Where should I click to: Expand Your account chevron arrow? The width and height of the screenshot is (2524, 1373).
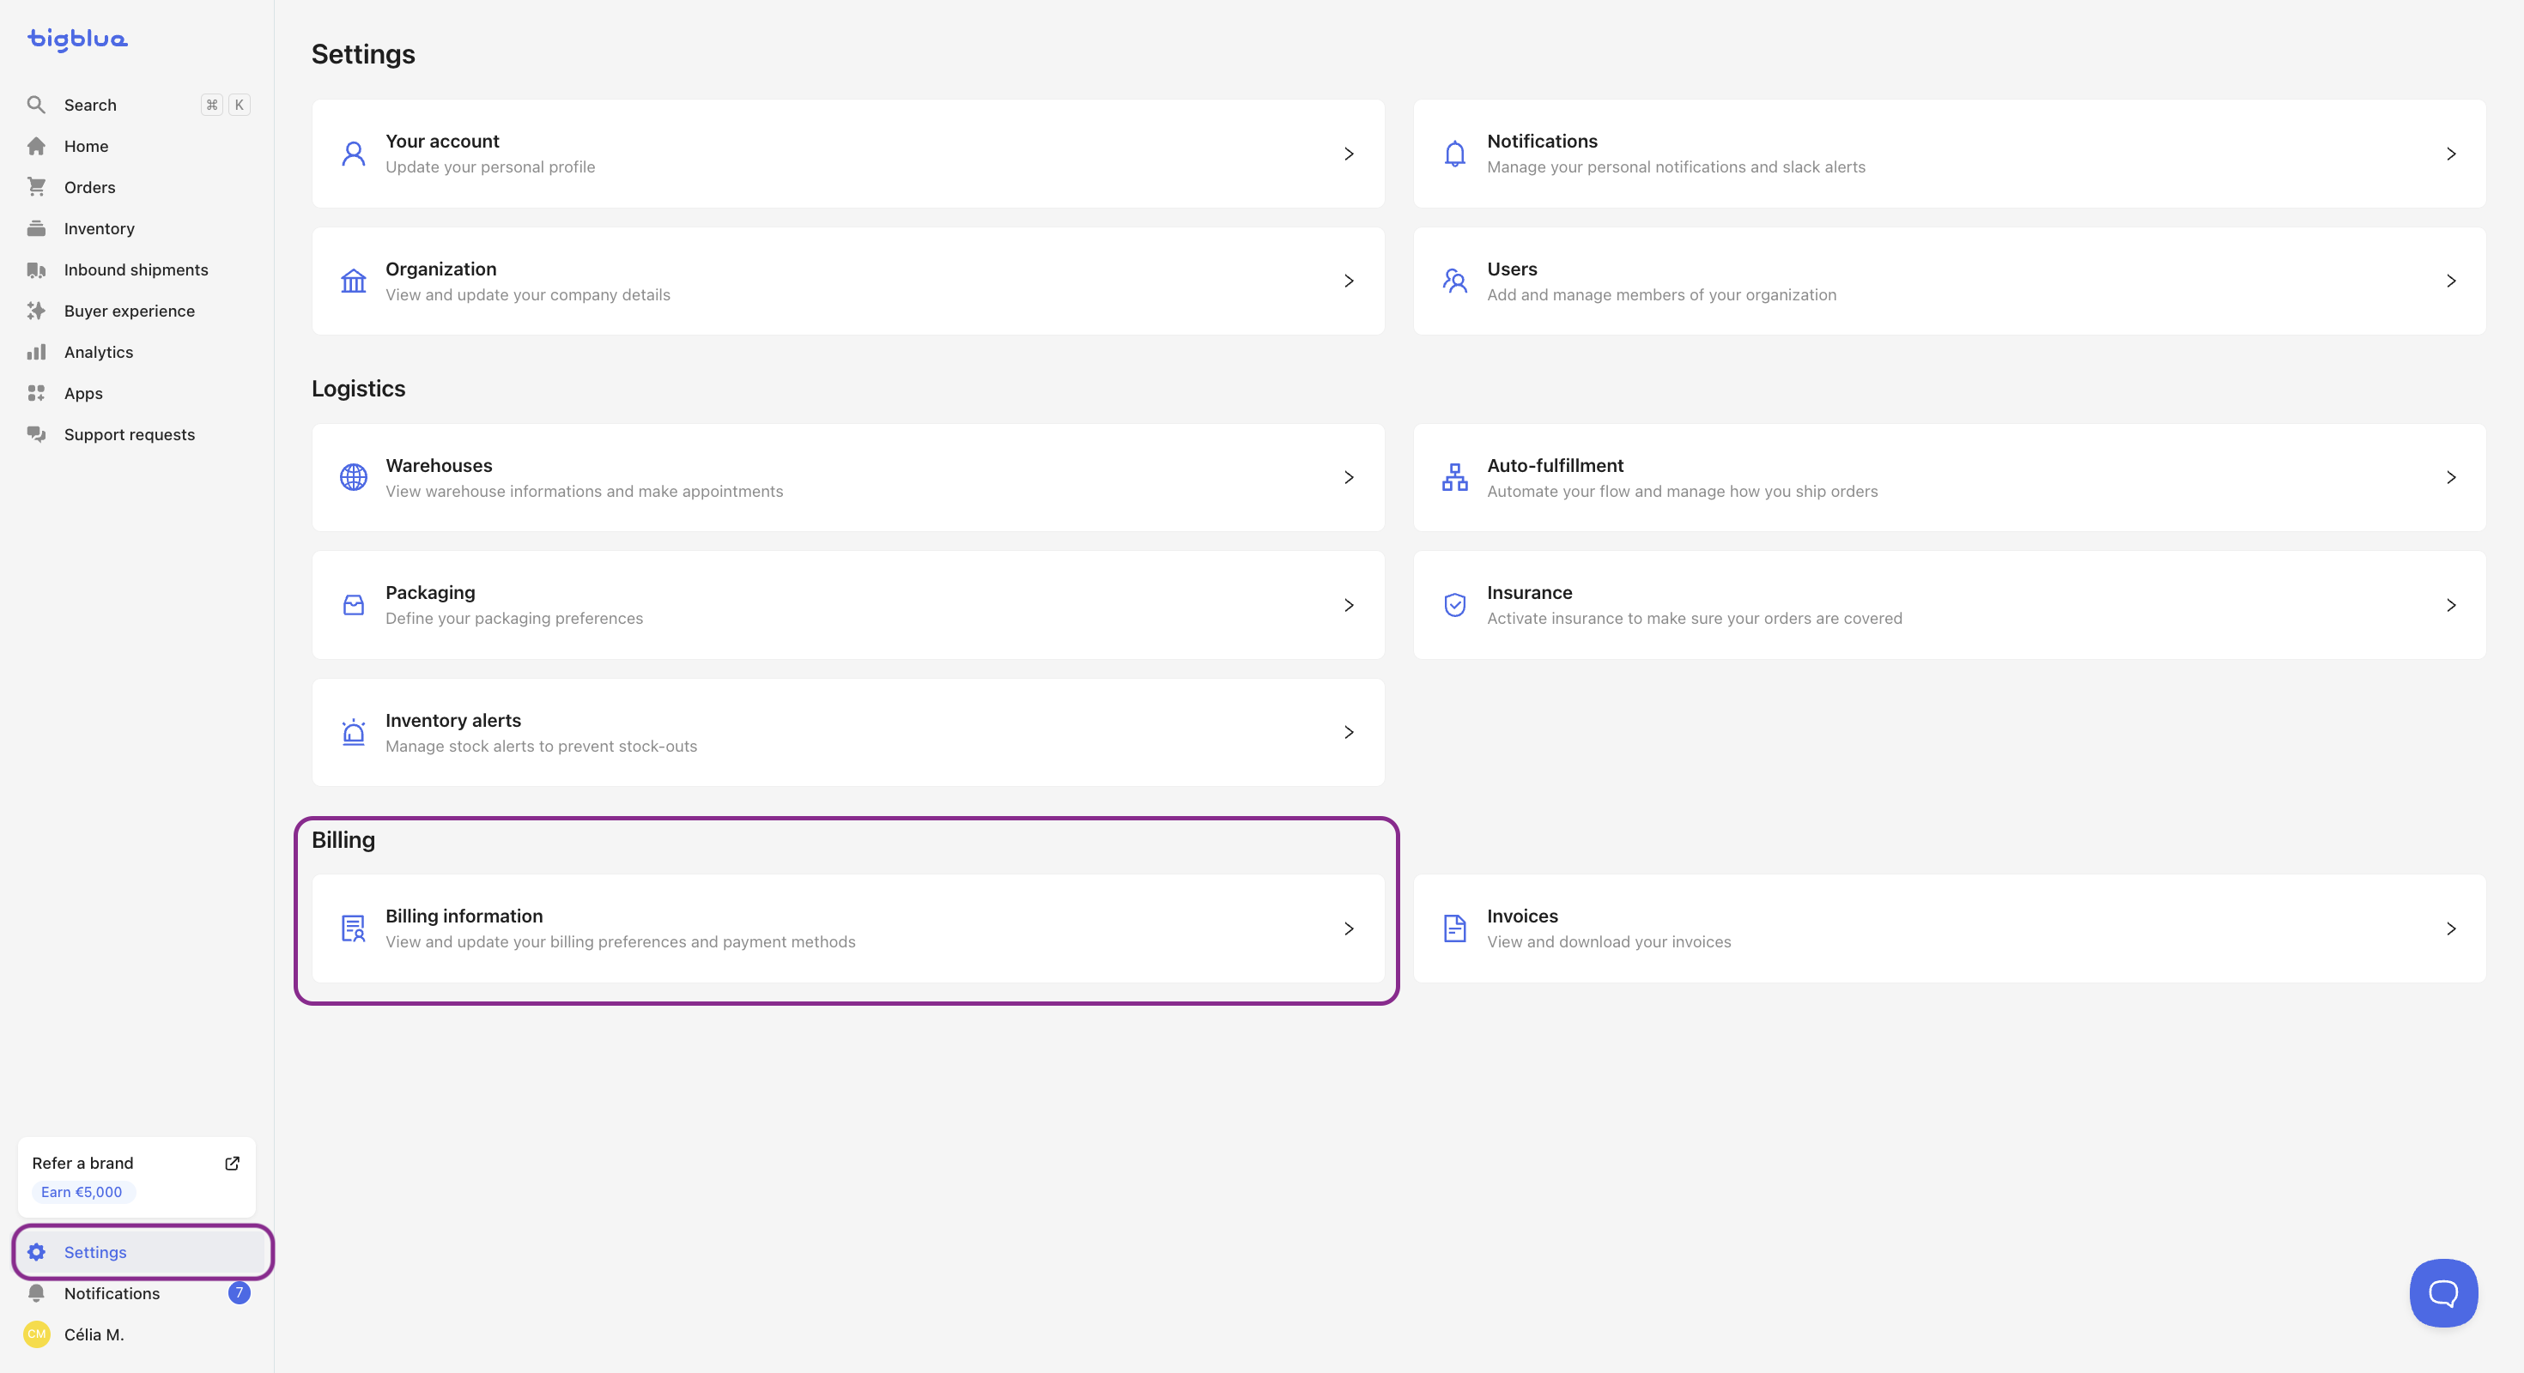[x=1350, y=154]
